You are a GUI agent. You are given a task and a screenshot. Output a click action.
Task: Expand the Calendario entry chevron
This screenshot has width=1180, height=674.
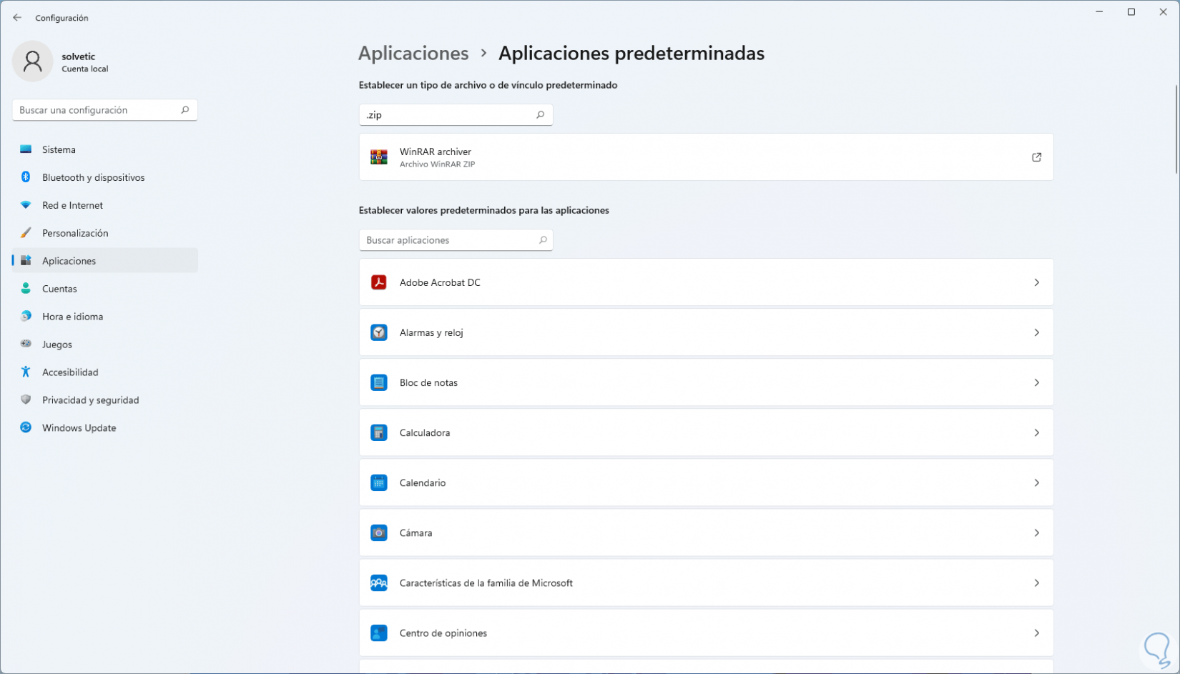(1036, 482)
